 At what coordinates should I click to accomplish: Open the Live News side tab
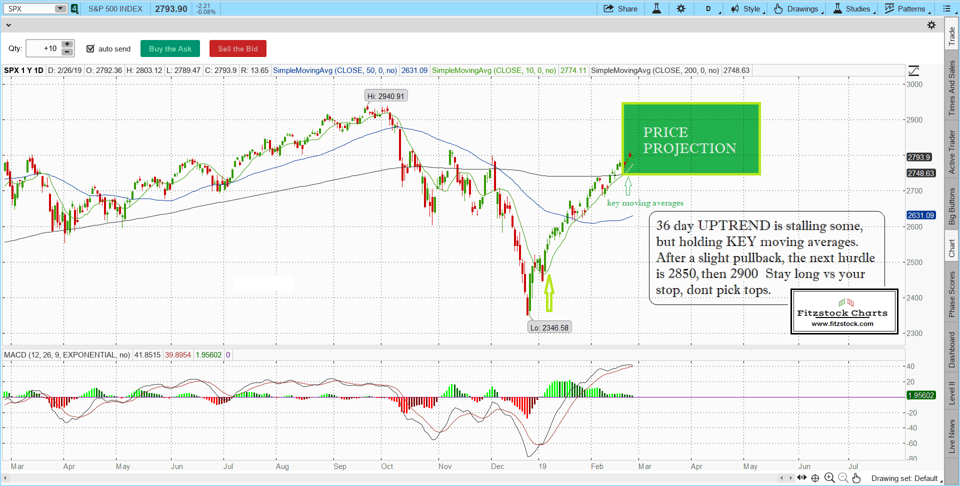951,436
